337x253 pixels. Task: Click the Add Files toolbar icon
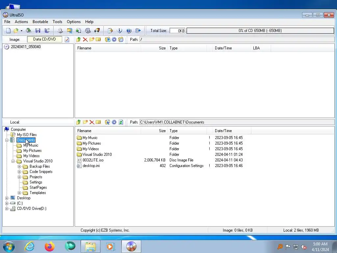point(110,31)
